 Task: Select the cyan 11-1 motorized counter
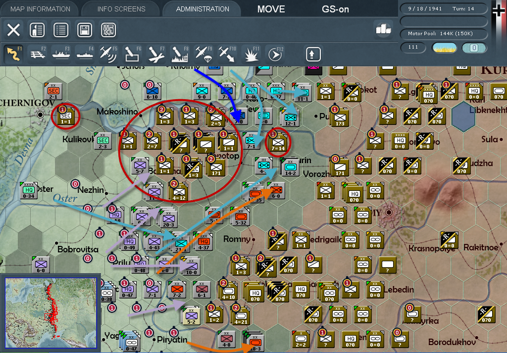pyautogui.click(x=303, y=93)
